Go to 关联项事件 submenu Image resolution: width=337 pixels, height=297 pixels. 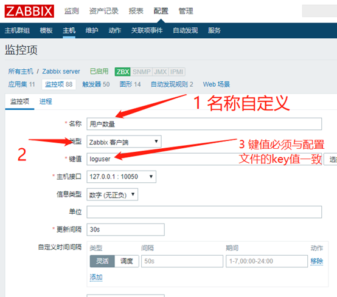point(147,30)
